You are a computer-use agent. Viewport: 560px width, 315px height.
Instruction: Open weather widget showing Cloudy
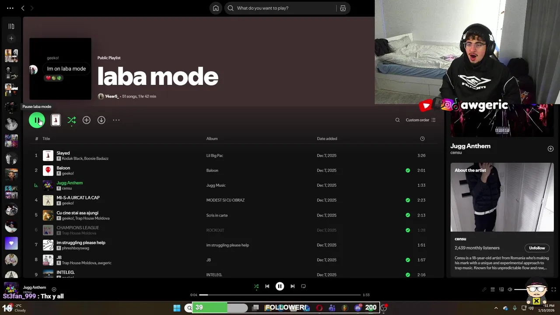click(13, 308)
